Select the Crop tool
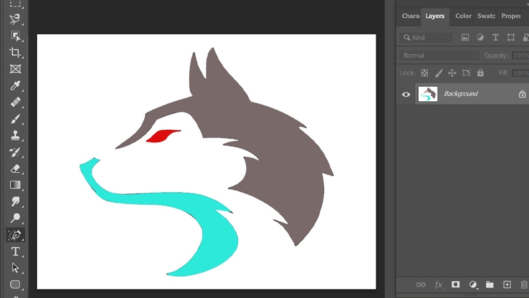This screenshot has height=298, width=529. [x=15, y=52]
